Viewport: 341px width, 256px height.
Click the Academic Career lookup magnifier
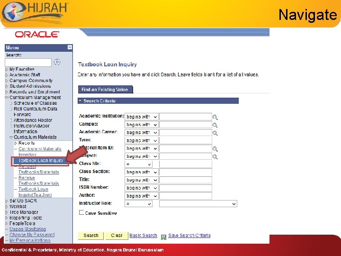click(215, 133)
